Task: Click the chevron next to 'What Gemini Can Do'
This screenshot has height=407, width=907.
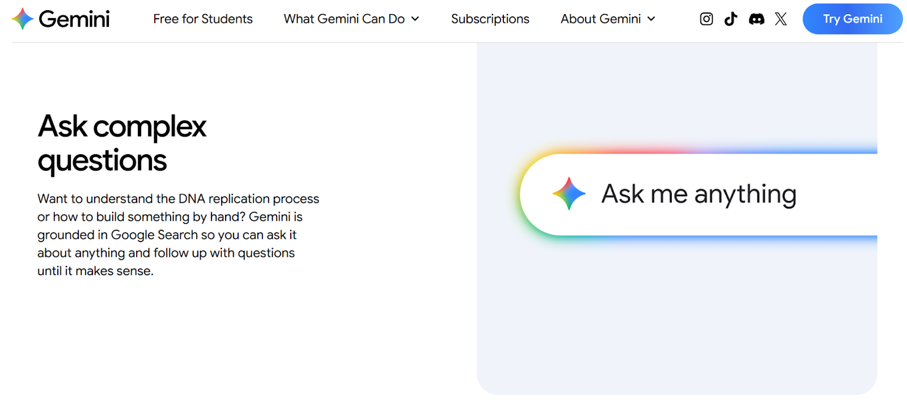Action: 416,19
